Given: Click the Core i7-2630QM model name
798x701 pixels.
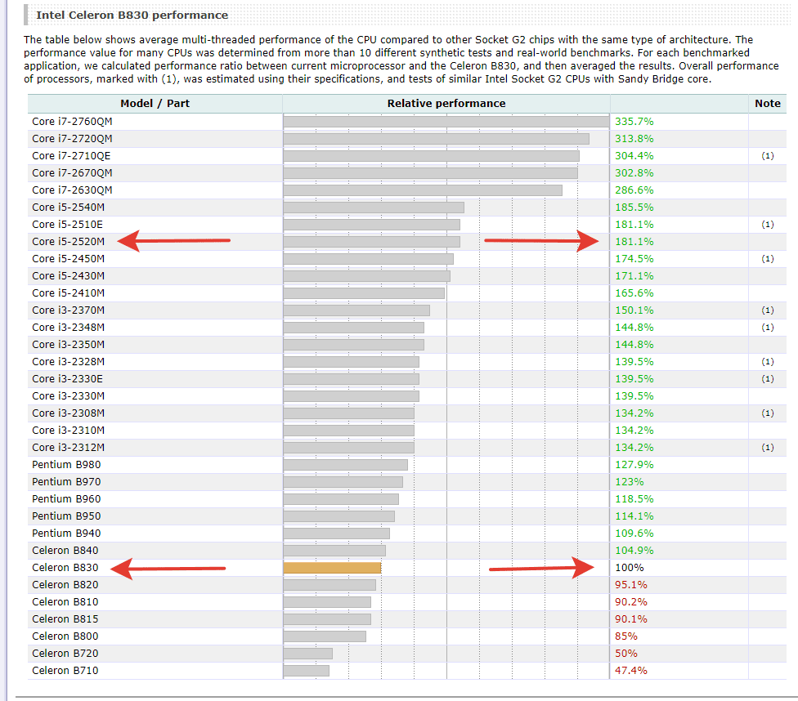Looking at the screenshot, I should (72, 190).
